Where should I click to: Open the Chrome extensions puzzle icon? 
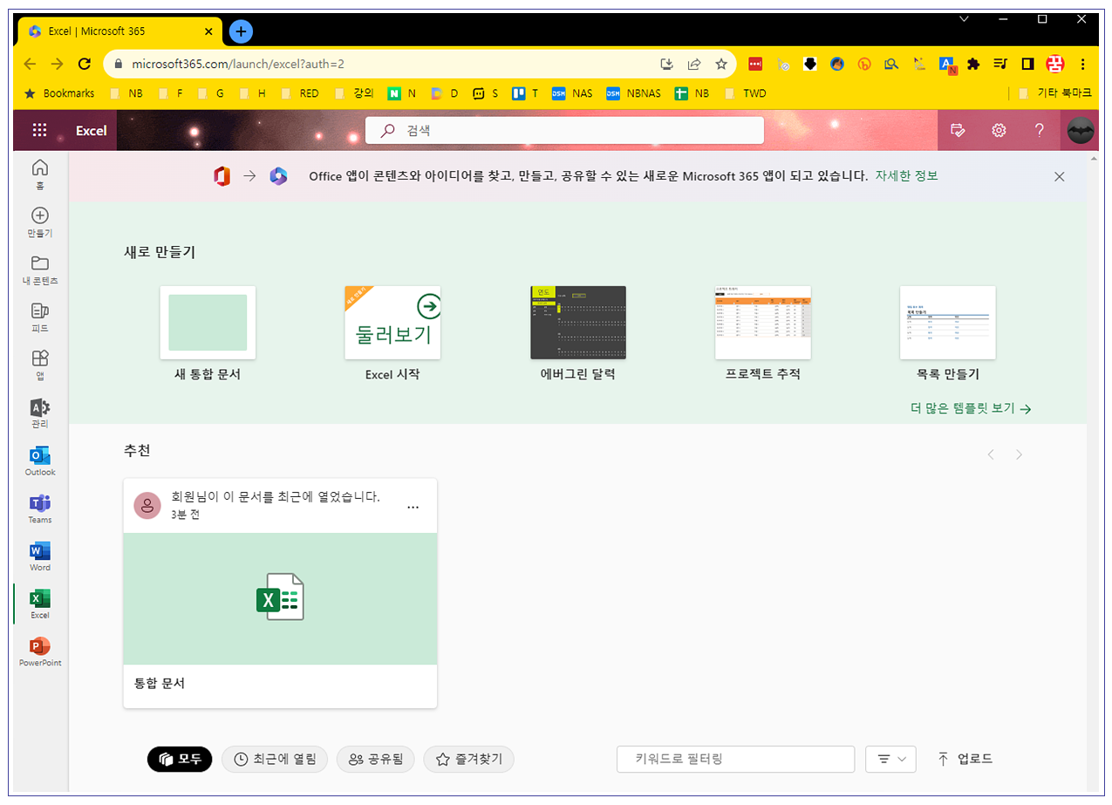click(974, 64)
